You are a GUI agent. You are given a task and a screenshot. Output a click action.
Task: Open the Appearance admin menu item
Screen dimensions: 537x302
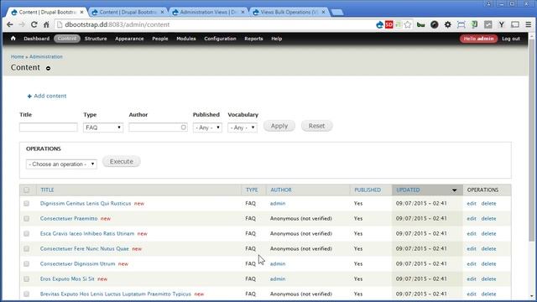coord(129,39)
